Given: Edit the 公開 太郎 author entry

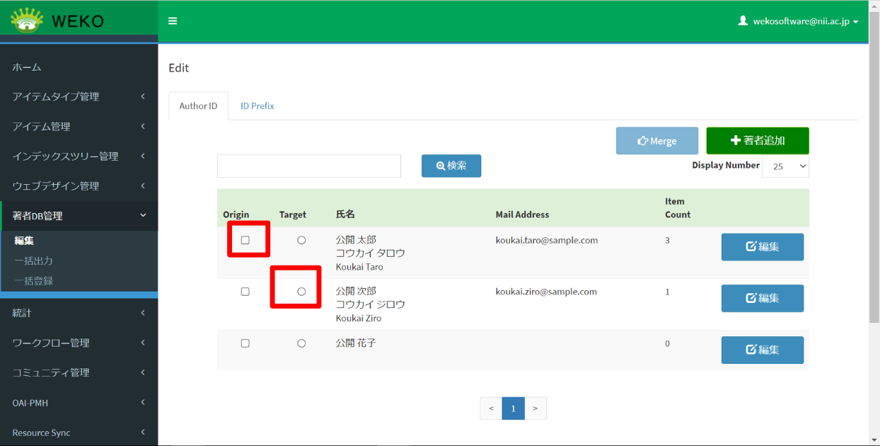Looking at the screenshot, I should 762,247.
